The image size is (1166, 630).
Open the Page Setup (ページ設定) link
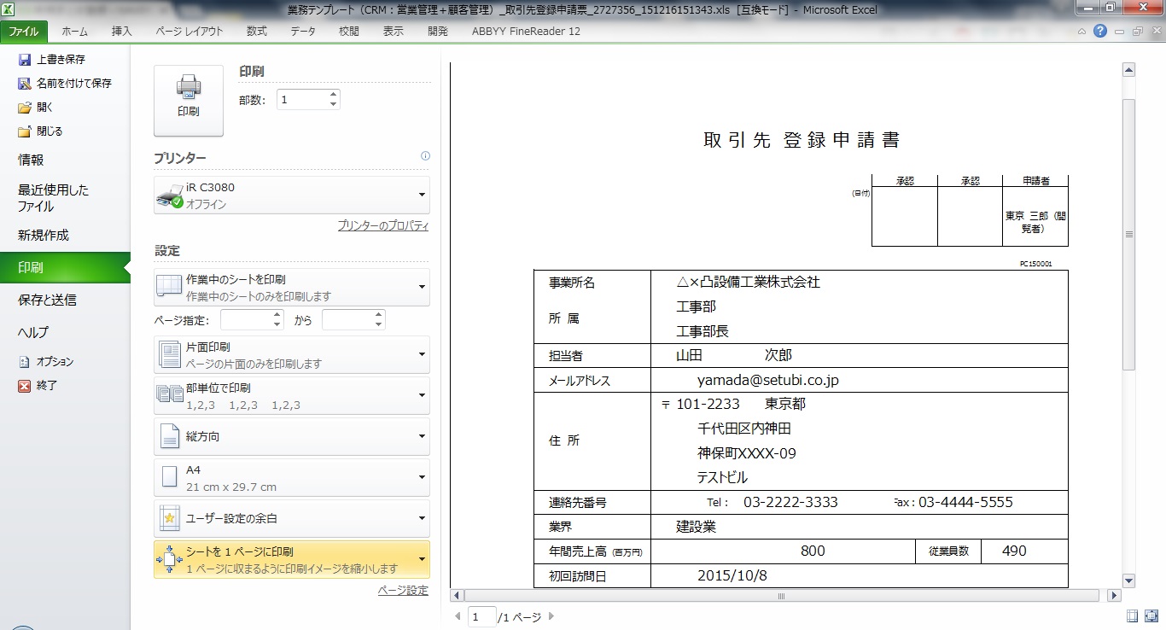pyautogui.click(x=403, y=591)
